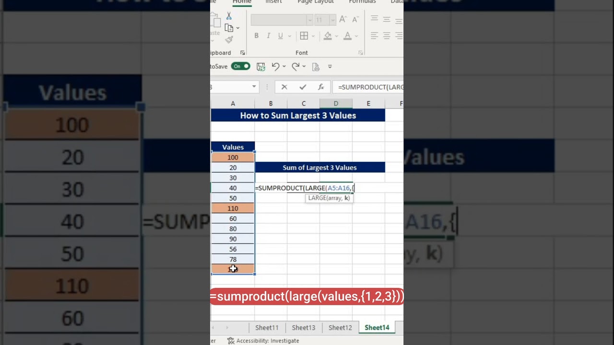Image resolution: width=614 pixels, height=345 pixels.
Task: Select column E header
Action: (368, 103)
